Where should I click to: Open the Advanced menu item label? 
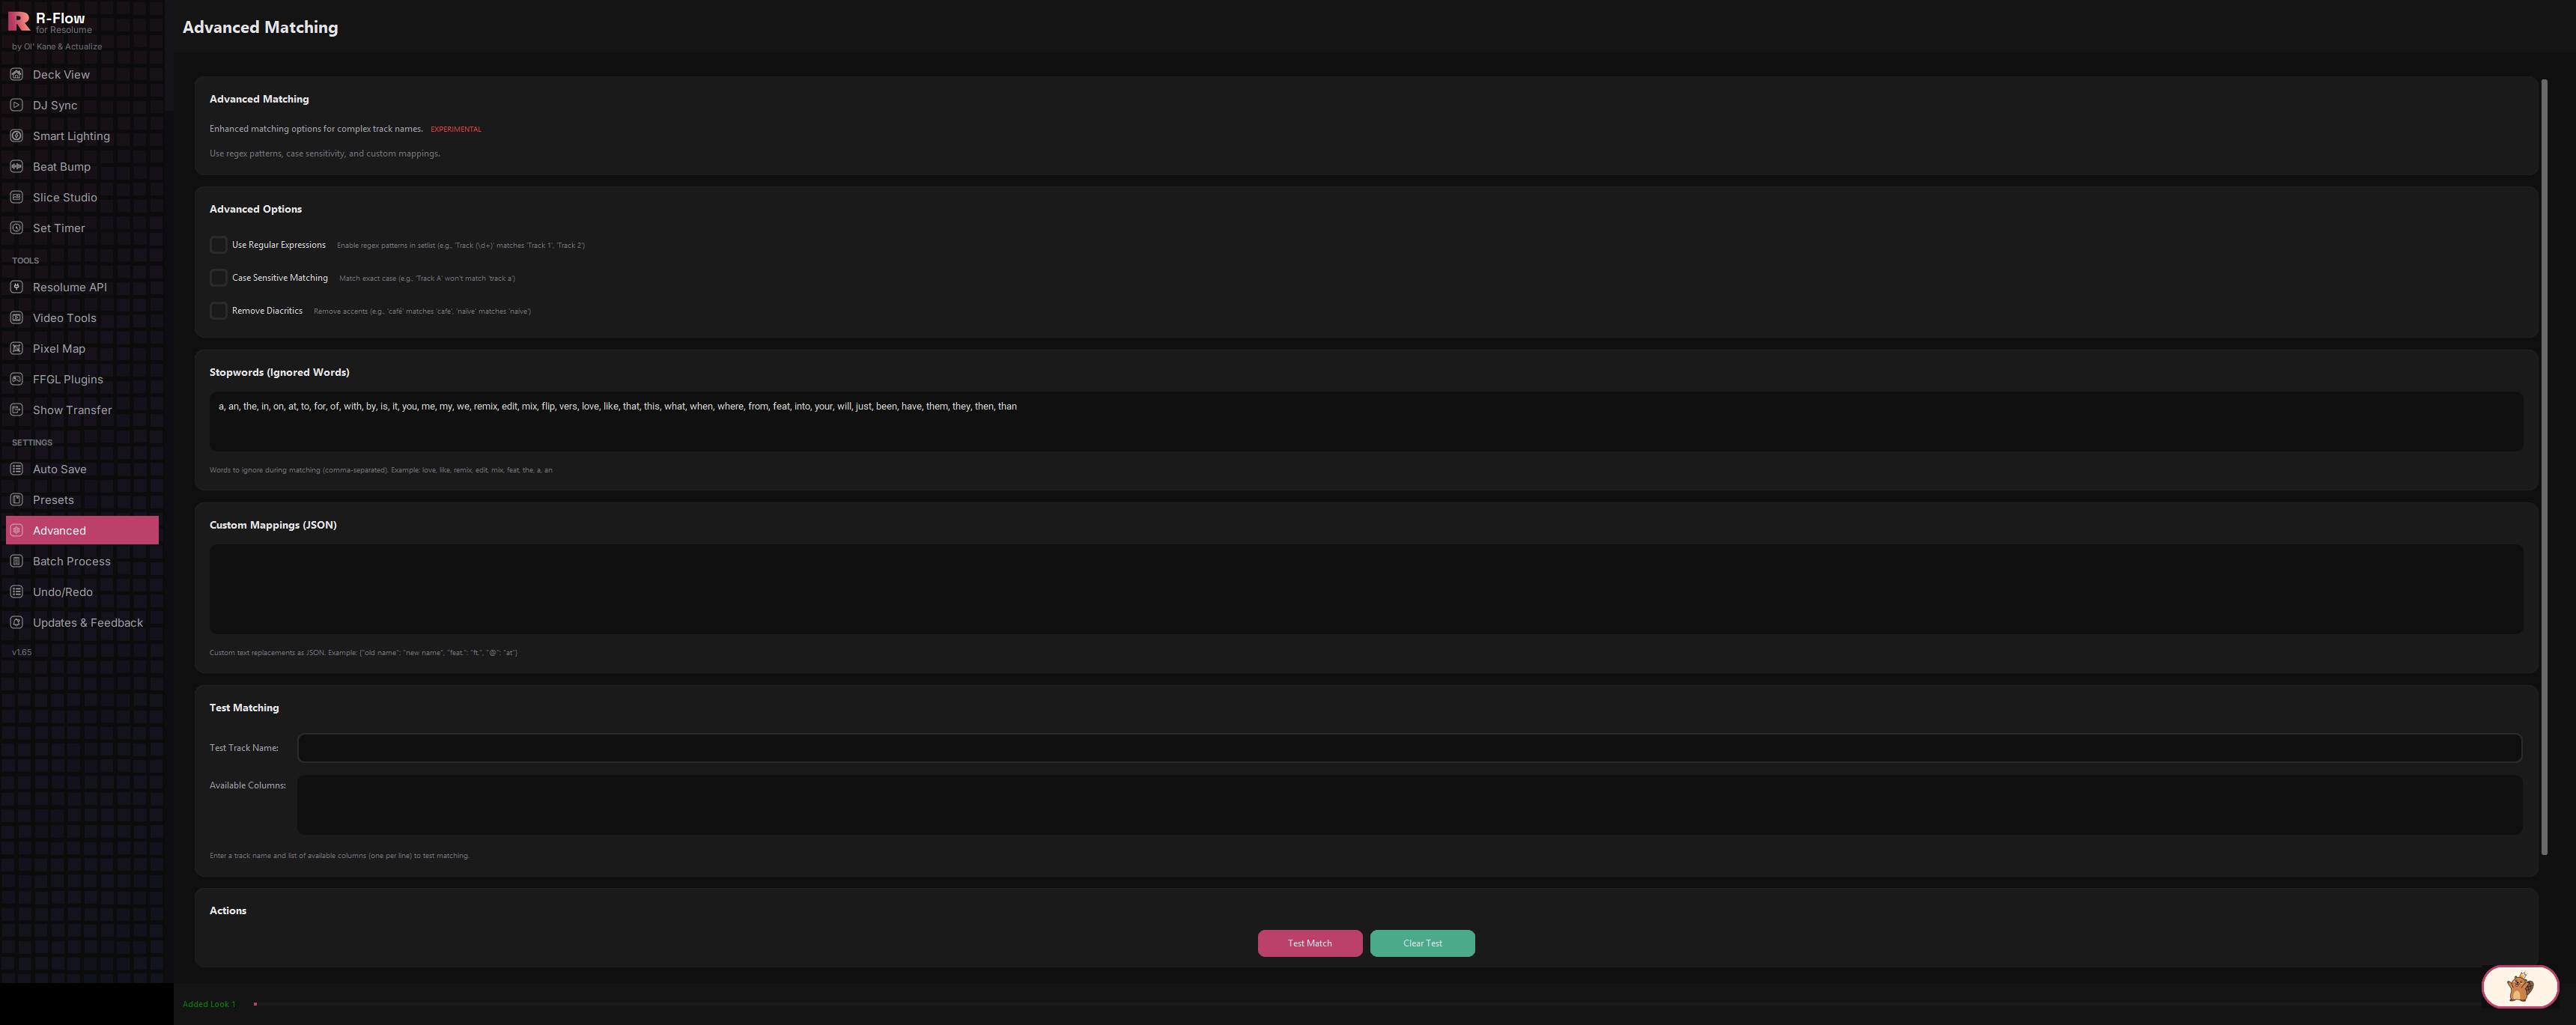59,531
